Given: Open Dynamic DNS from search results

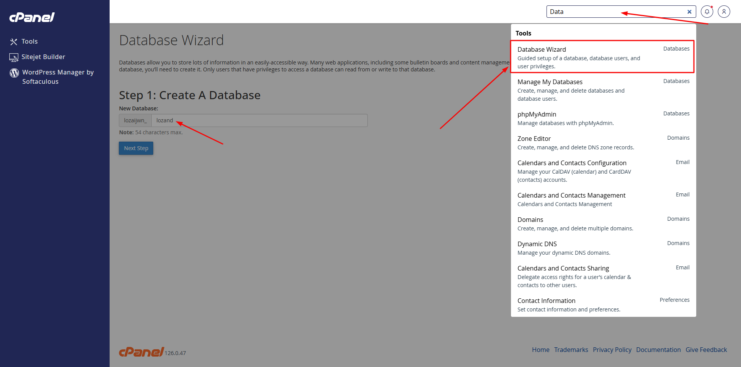Looking at the screenshot, I should (537, 244).
